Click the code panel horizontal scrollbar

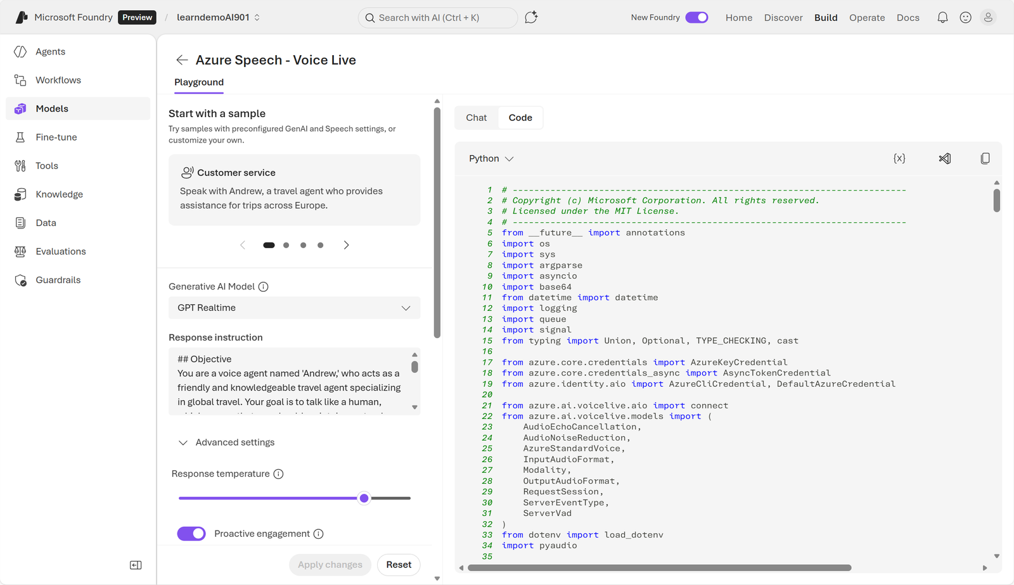pos(659,568)
